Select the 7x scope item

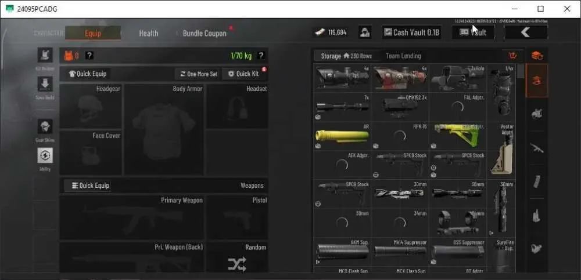pos(343,107)
